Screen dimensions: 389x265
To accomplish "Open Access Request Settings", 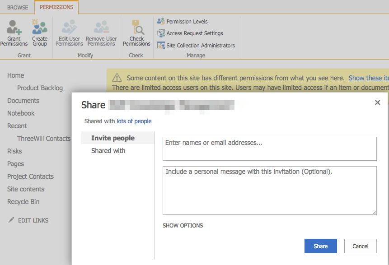I will [161, 33].
